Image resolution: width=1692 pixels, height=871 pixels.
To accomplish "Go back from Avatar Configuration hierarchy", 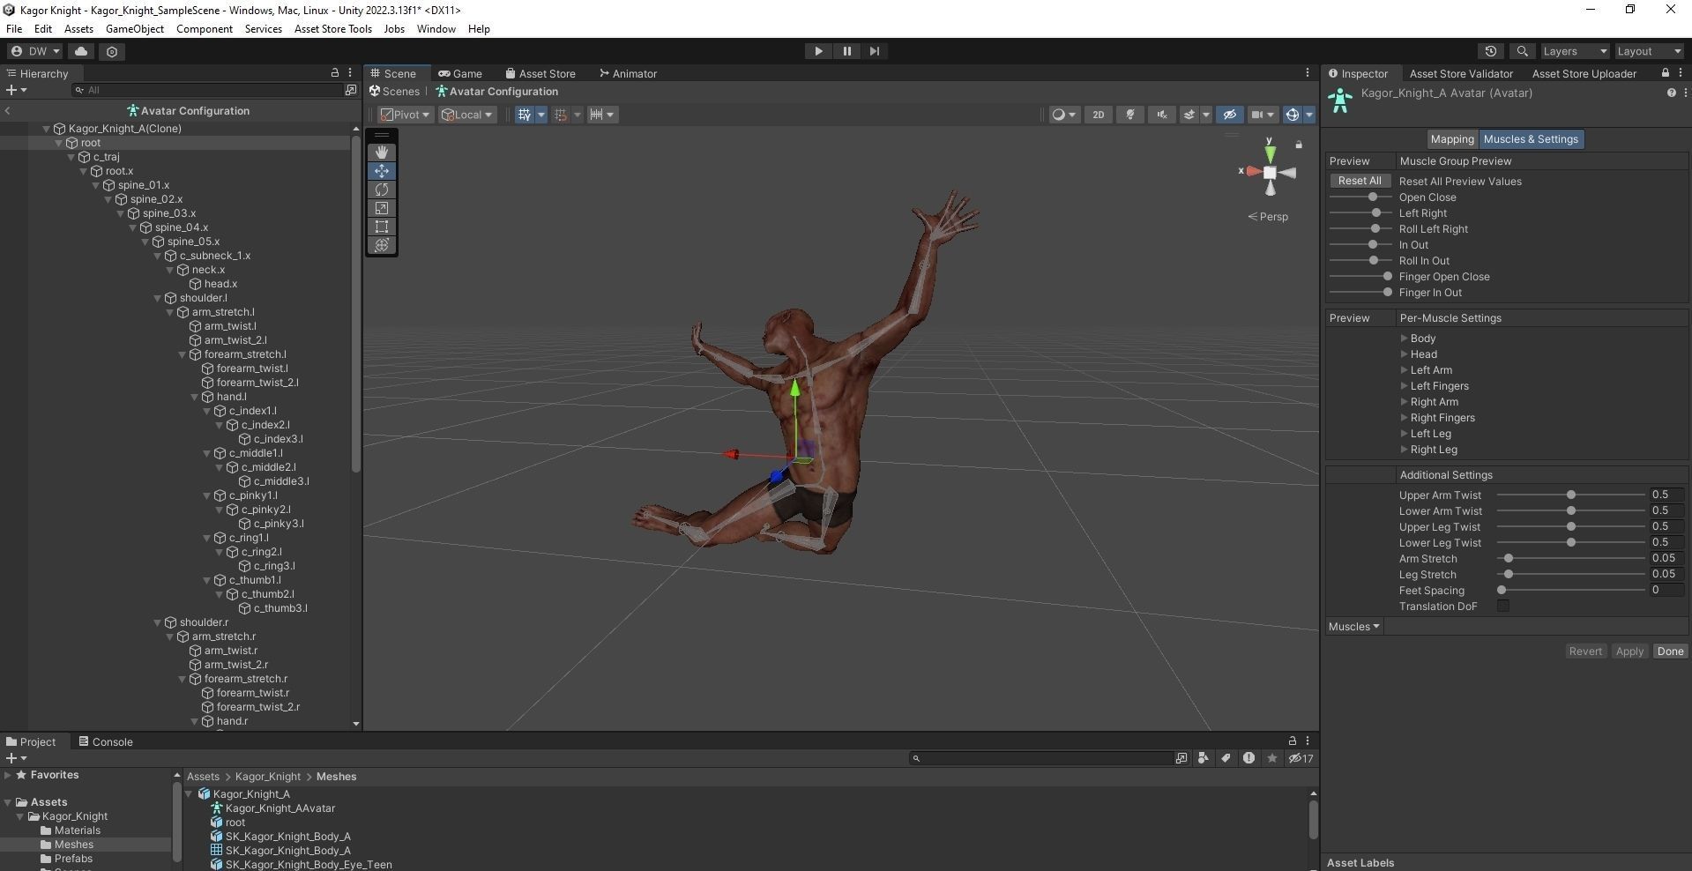I will (7, 111).
